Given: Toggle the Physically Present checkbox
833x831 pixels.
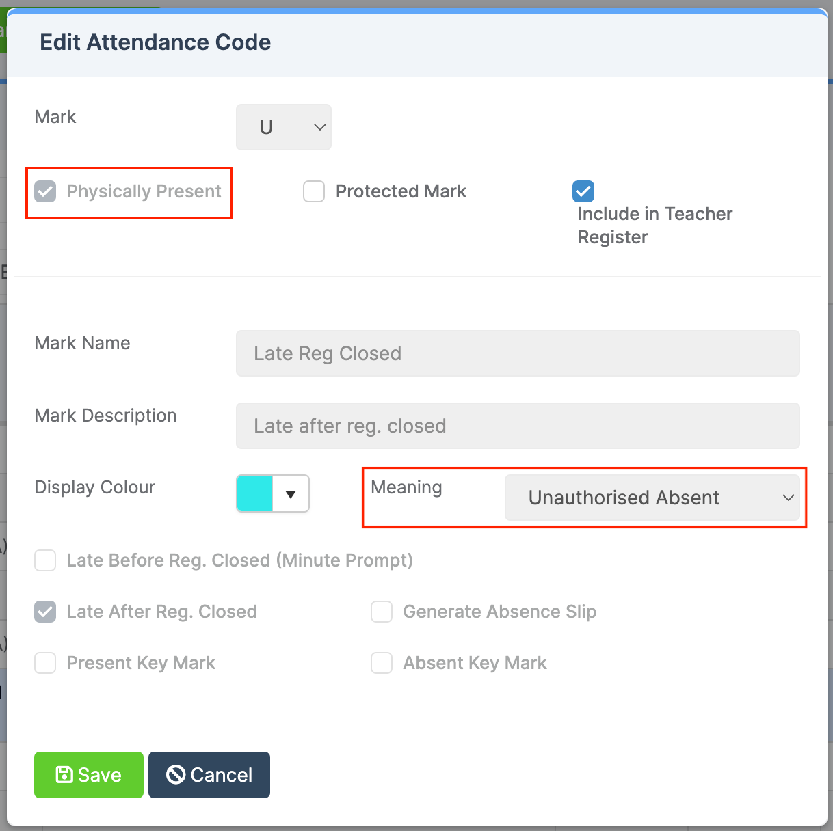Looking at the screenshot, I should 46,191.
